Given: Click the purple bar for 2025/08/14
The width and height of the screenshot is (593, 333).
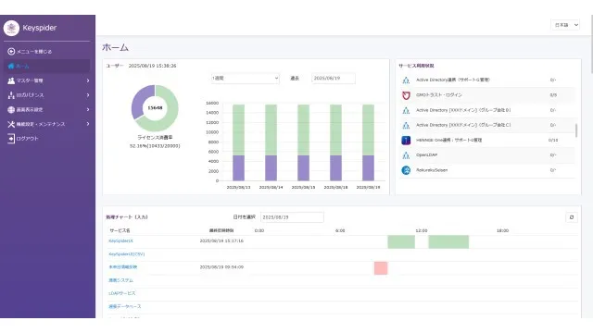Looking at the screenshot, I should 271,168.
